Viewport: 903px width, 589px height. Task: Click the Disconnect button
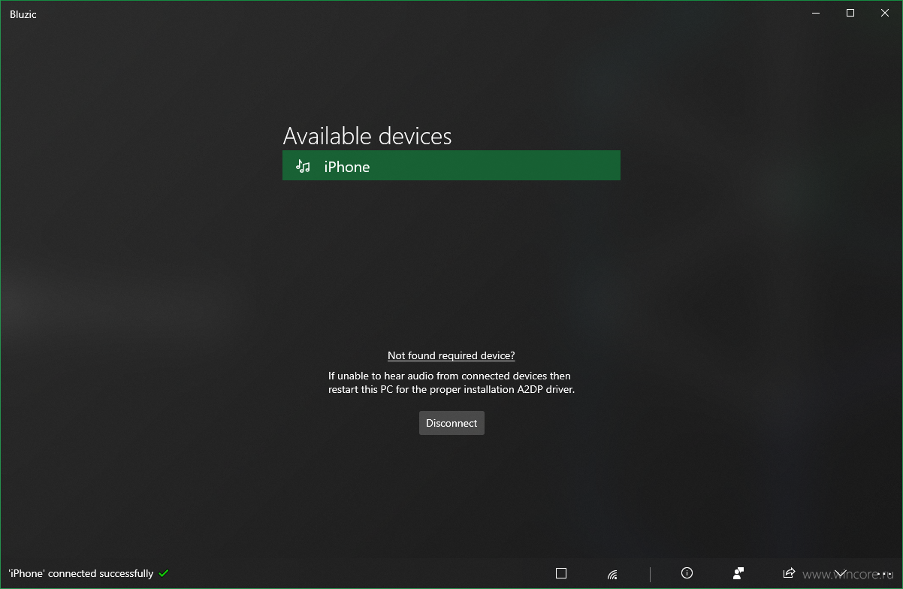pos(451,423)
